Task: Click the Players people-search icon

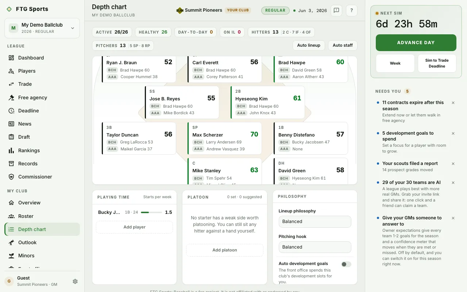Action: (11, 71)
